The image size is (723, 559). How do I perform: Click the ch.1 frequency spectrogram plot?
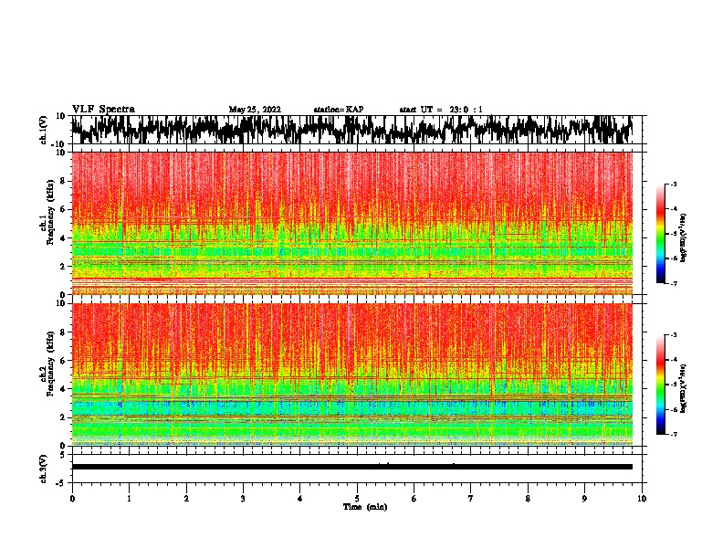(x=351, y=223)
